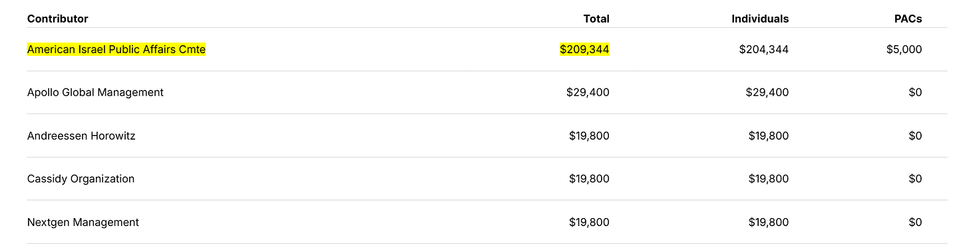Click the highlighted $209,344 total
969x250 pixels.
(584, 49)
